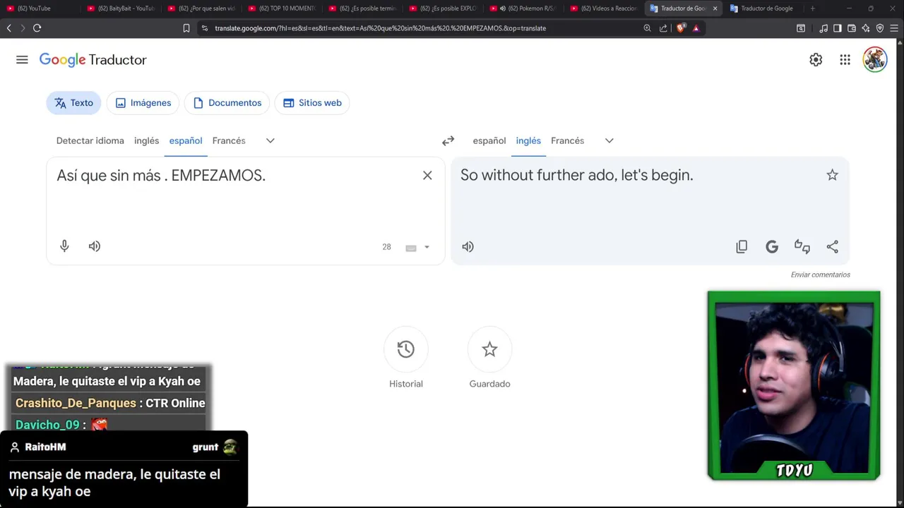Rate this translation
Image resolution: width=904 pixels, height=508 pixels.
802,247
